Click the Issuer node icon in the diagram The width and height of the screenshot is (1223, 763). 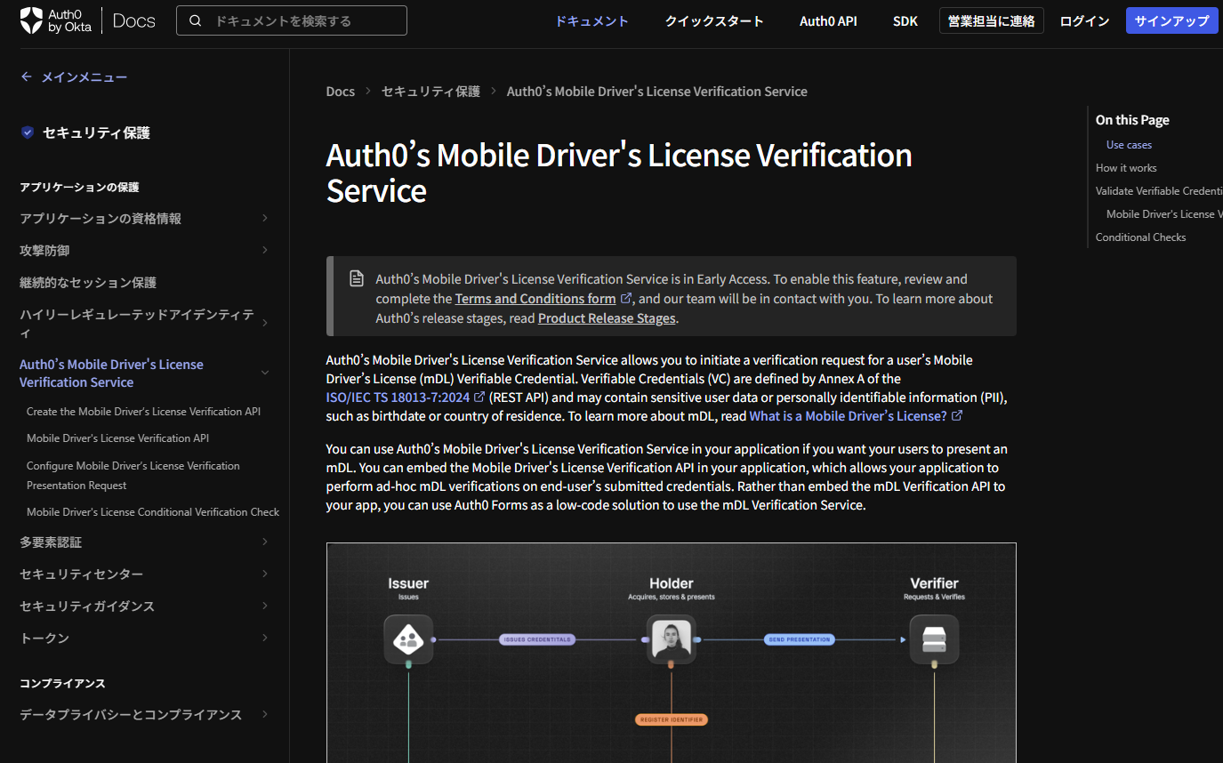[408, 639]
